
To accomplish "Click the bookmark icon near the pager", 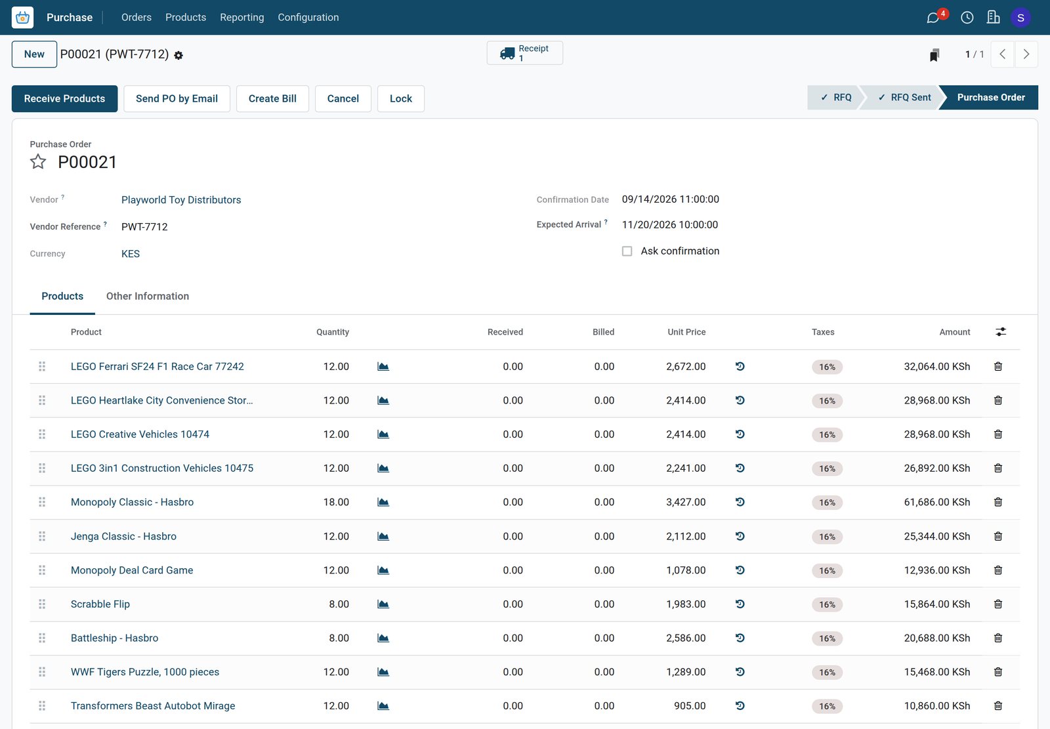I will [934, 54].
